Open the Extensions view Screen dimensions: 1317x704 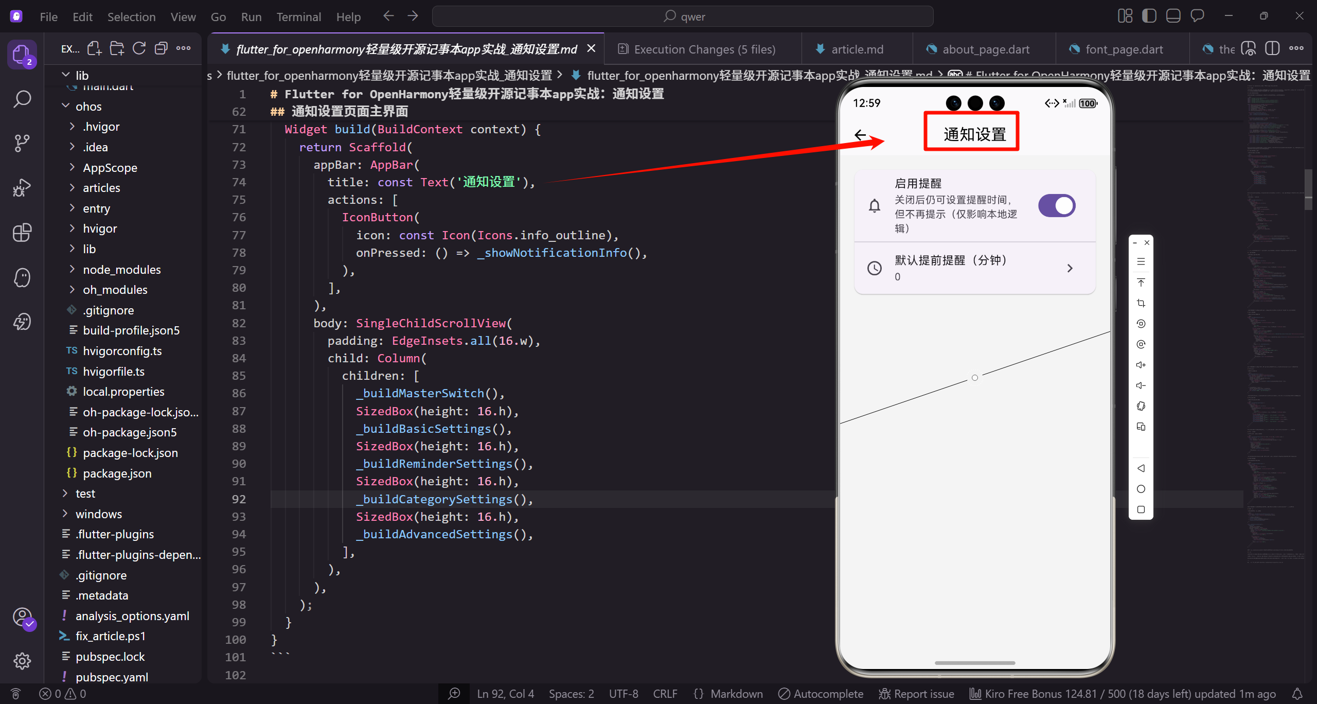coord(22,233)
